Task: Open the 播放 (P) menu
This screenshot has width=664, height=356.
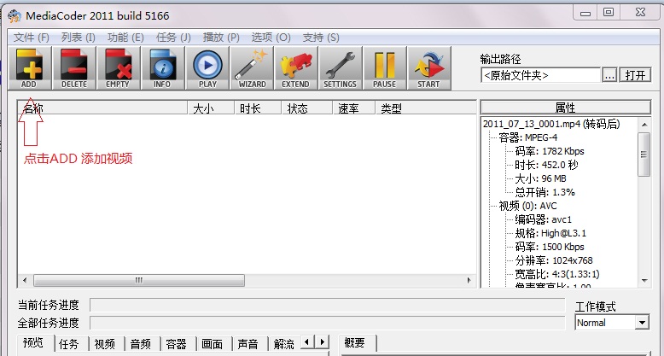Action: 221,38
